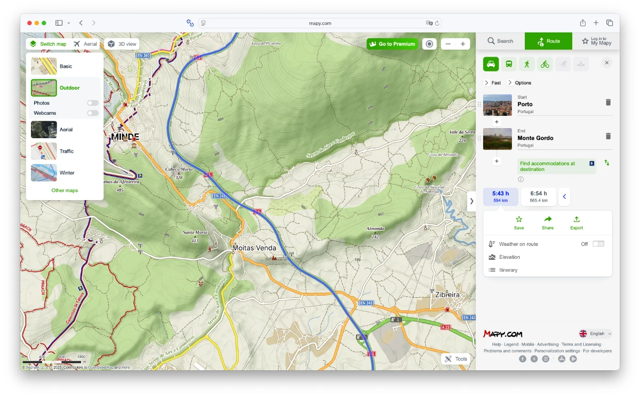Turn on the Webcams layer toggle
Image resolution: width=640 pixels, height=397 pixels.
pyautogui.click(x=93, y=113)
